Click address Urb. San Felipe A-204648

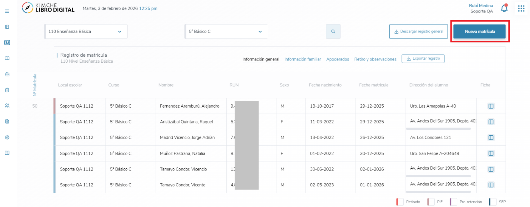pyautogui.click(x=434, y=154)
